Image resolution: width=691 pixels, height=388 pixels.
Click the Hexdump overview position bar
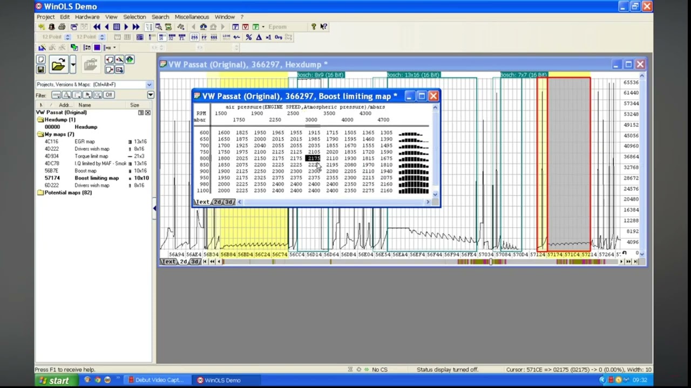coord(421,262)
